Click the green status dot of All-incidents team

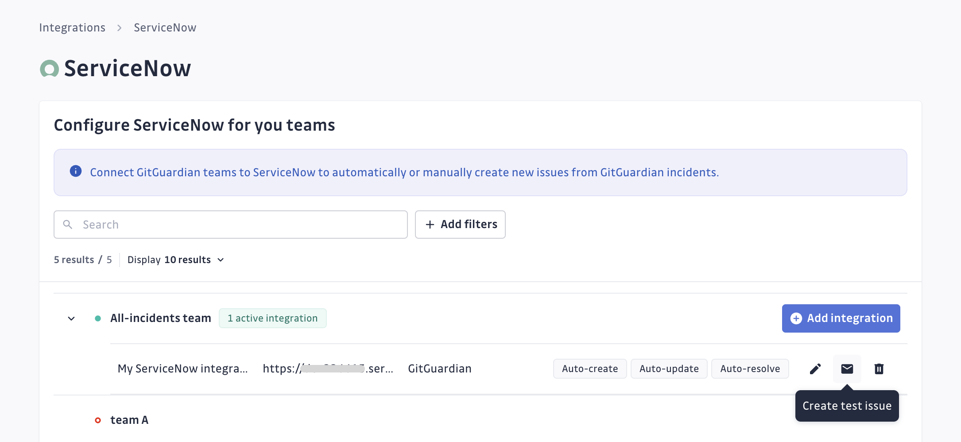(98, 318)
